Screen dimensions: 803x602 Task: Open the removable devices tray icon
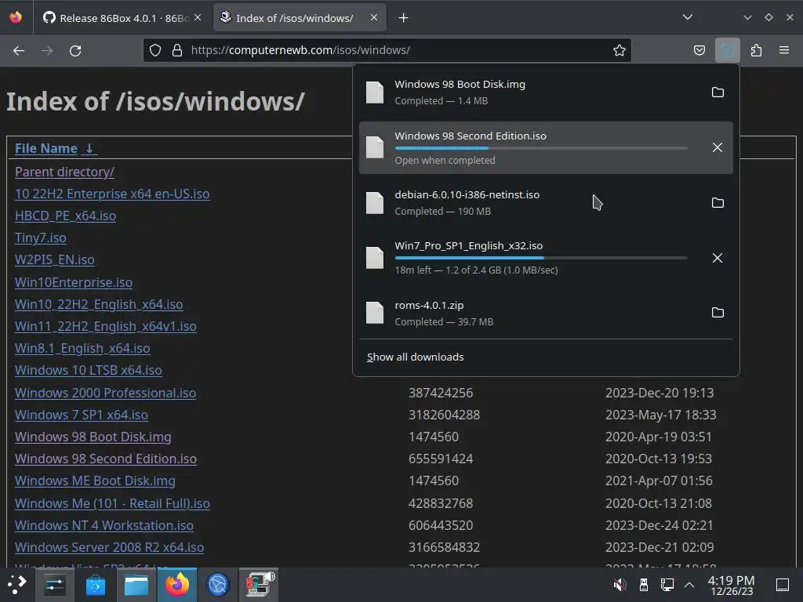644,585
